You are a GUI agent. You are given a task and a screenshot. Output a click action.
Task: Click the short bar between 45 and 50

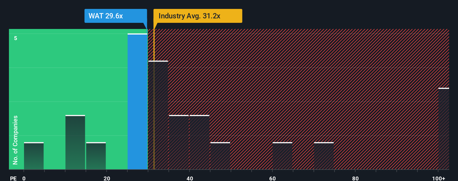(x=220, y=156)
